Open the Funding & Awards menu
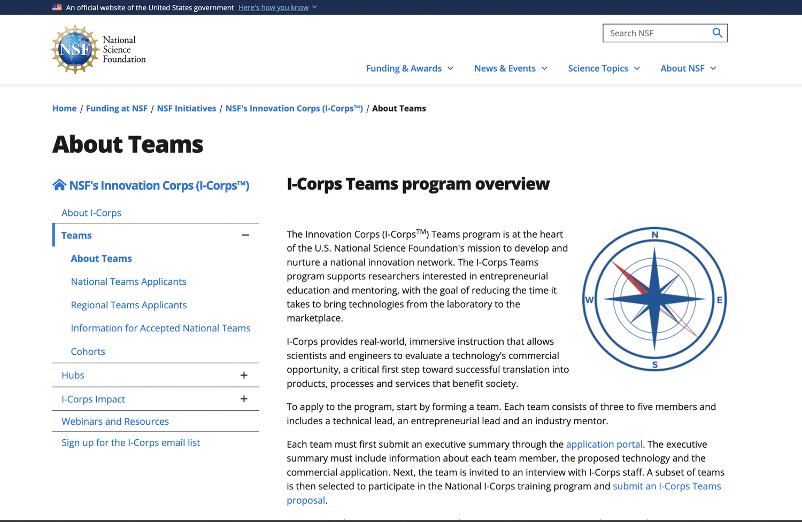Image resolution: width=802 pixels, height=522 pixels. tap(410, 68)
